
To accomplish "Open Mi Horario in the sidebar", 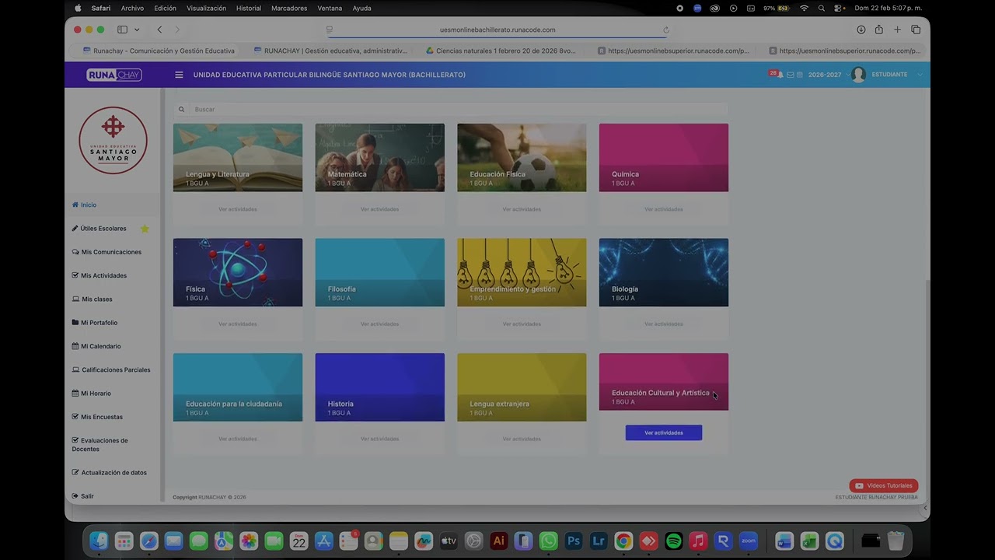I will 91,393.
